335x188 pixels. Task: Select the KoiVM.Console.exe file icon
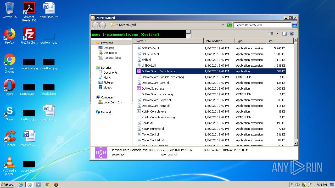(x=139, y=111)
